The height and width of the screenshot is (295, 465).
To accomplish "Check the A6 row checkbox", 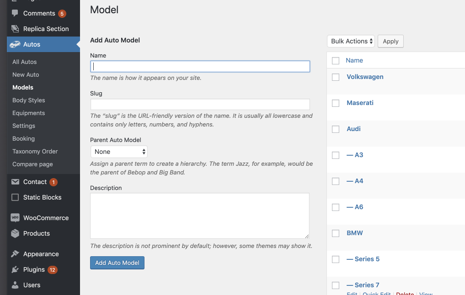I will tap(336, 207).
